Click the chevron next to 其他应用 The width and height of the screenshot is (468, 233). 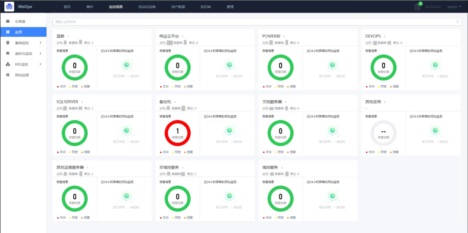[x=385, y=102]
